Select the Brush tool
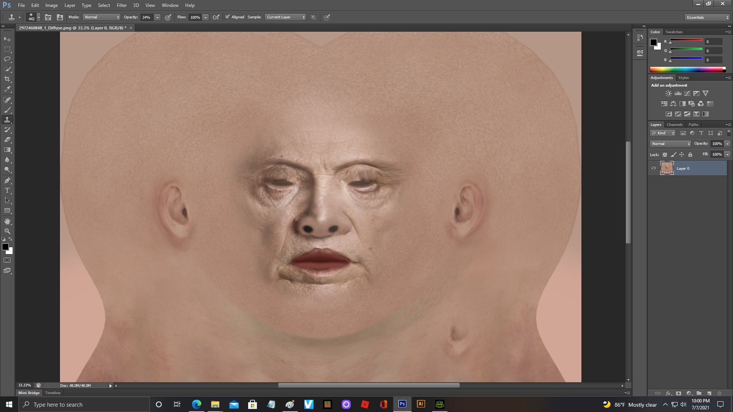 click(7, 110)
